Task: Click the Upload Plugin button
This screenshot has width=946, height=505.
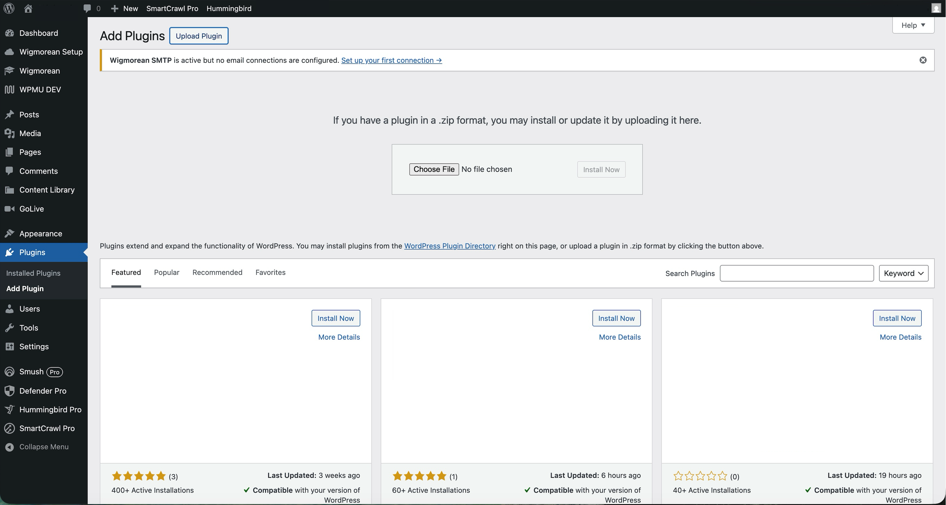Action: (199, 36)
